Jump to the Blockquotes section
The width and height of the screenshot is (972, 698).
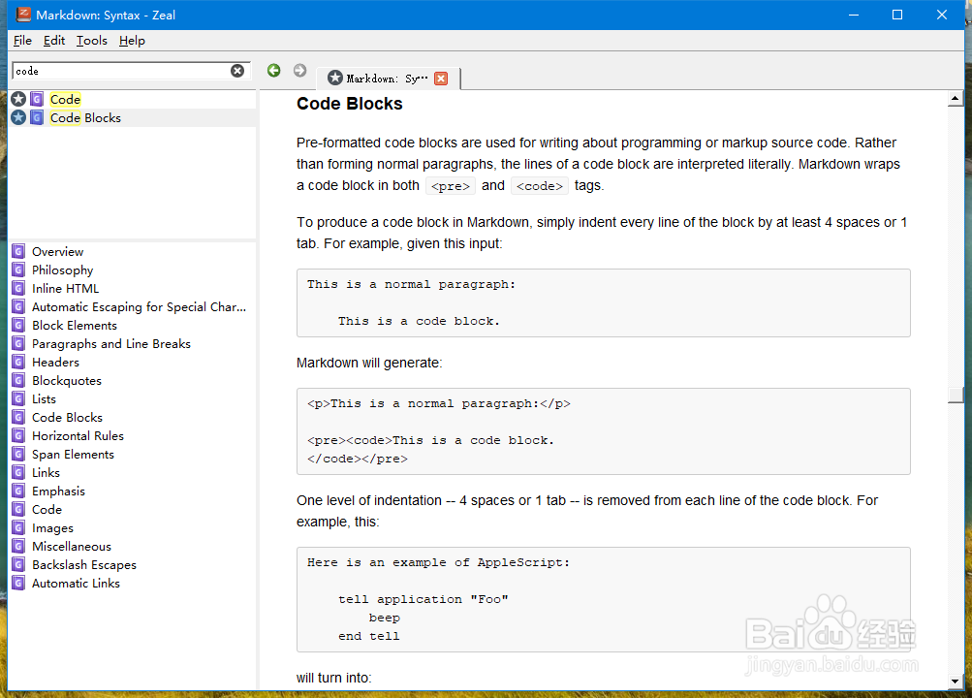tap(66, 381)
